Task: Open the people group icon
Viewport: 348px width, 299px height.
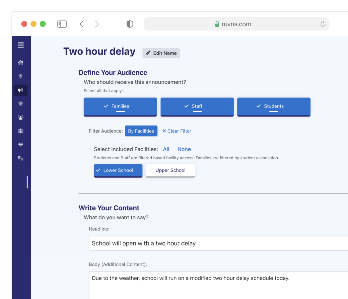Action: [21, 117]
